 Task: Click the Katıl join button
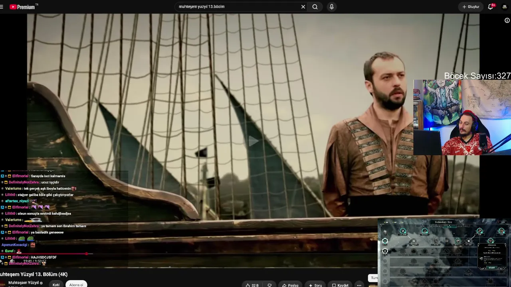pyautogui.click(x=56, y=285)
